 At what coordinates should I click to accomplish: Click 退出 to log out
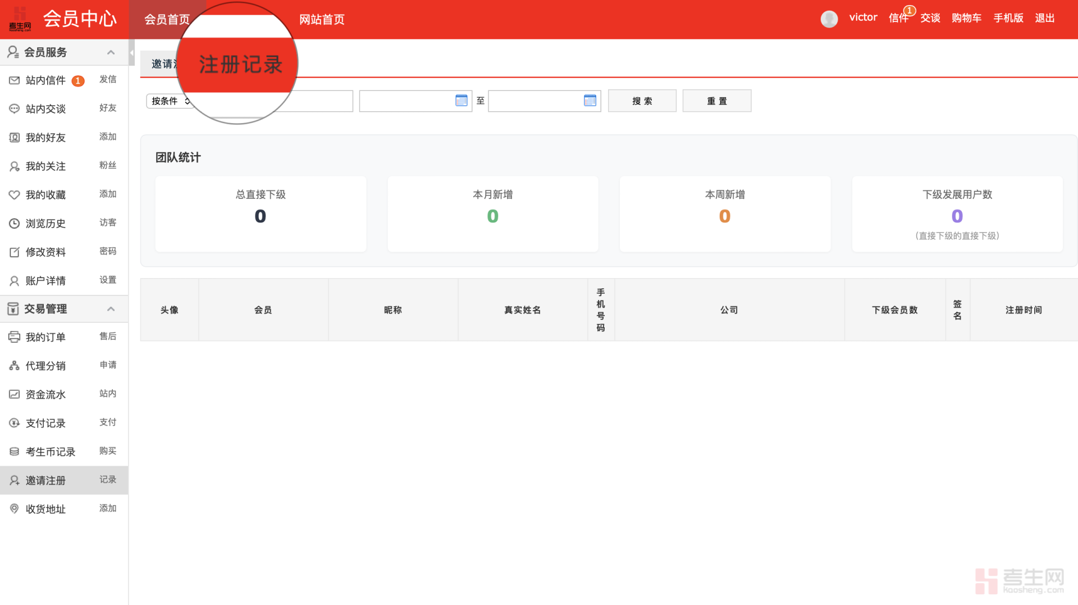click(1044, 18)
